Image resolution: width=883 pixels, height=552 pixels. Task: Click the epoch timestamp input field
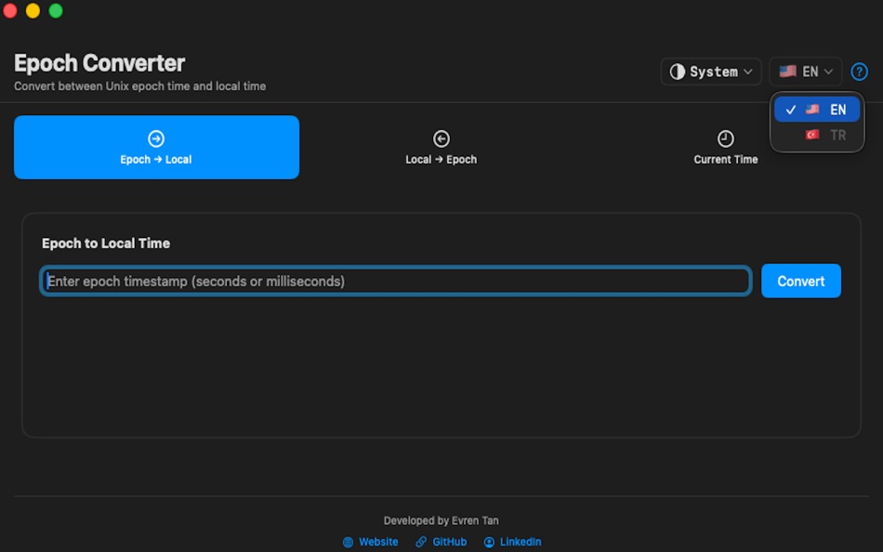[395, 281]
